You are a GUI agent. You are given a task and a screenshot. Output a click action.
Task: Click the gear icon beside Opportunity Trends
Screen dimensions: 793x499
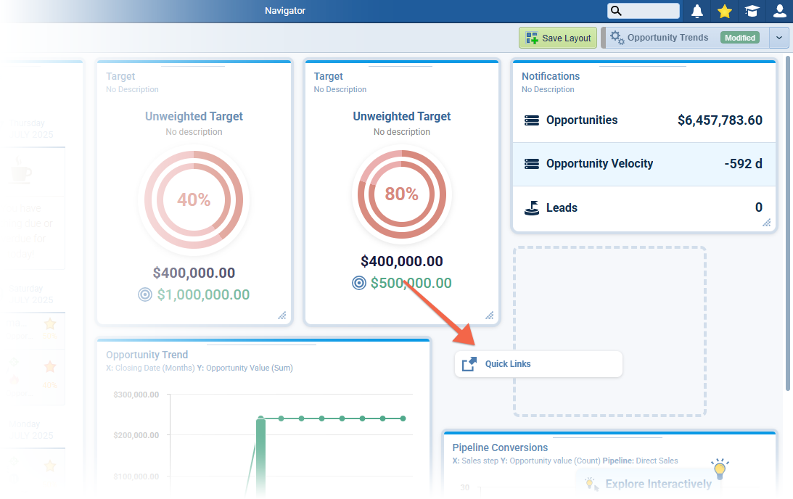617,38
